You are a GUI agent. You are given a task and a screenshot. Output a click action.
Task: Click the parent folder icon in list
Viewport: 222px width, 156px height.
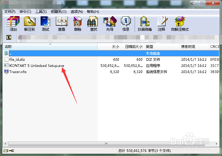pyautogui.click(x=6, y=53)
